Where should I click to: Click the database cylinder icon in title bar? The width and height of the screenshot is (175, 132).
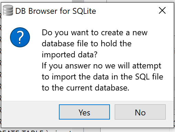tap(8, 10)
